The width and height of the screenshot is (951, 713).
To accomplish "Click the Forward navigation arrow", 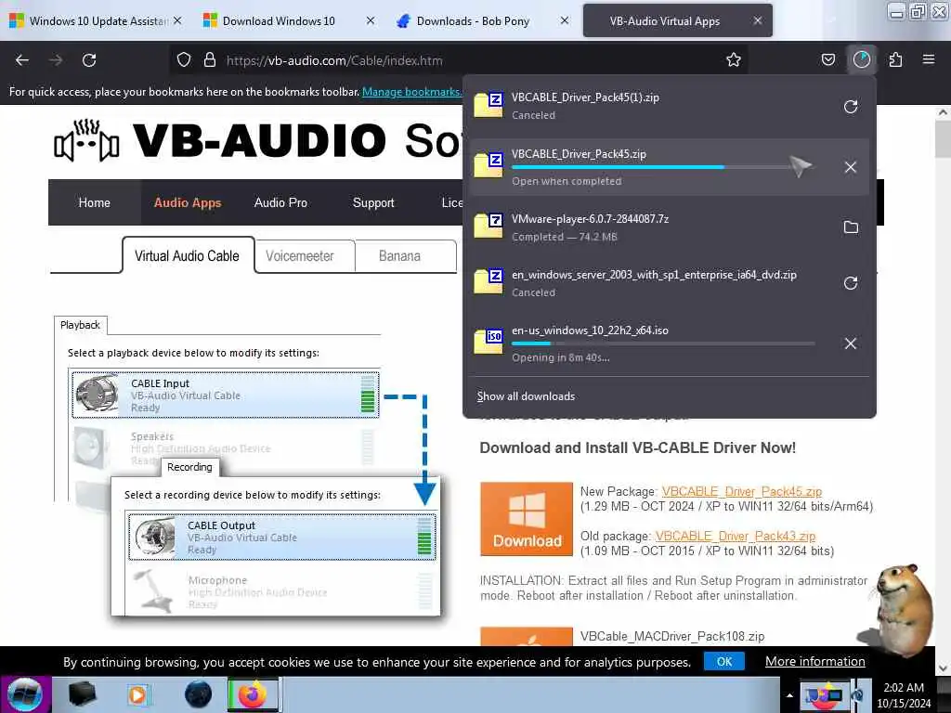I will pos(56,60).
